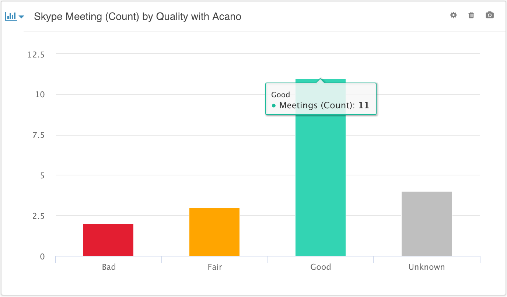Click the 7.5 y-axis label
507x297 pixels.
[x=38, y=135]
